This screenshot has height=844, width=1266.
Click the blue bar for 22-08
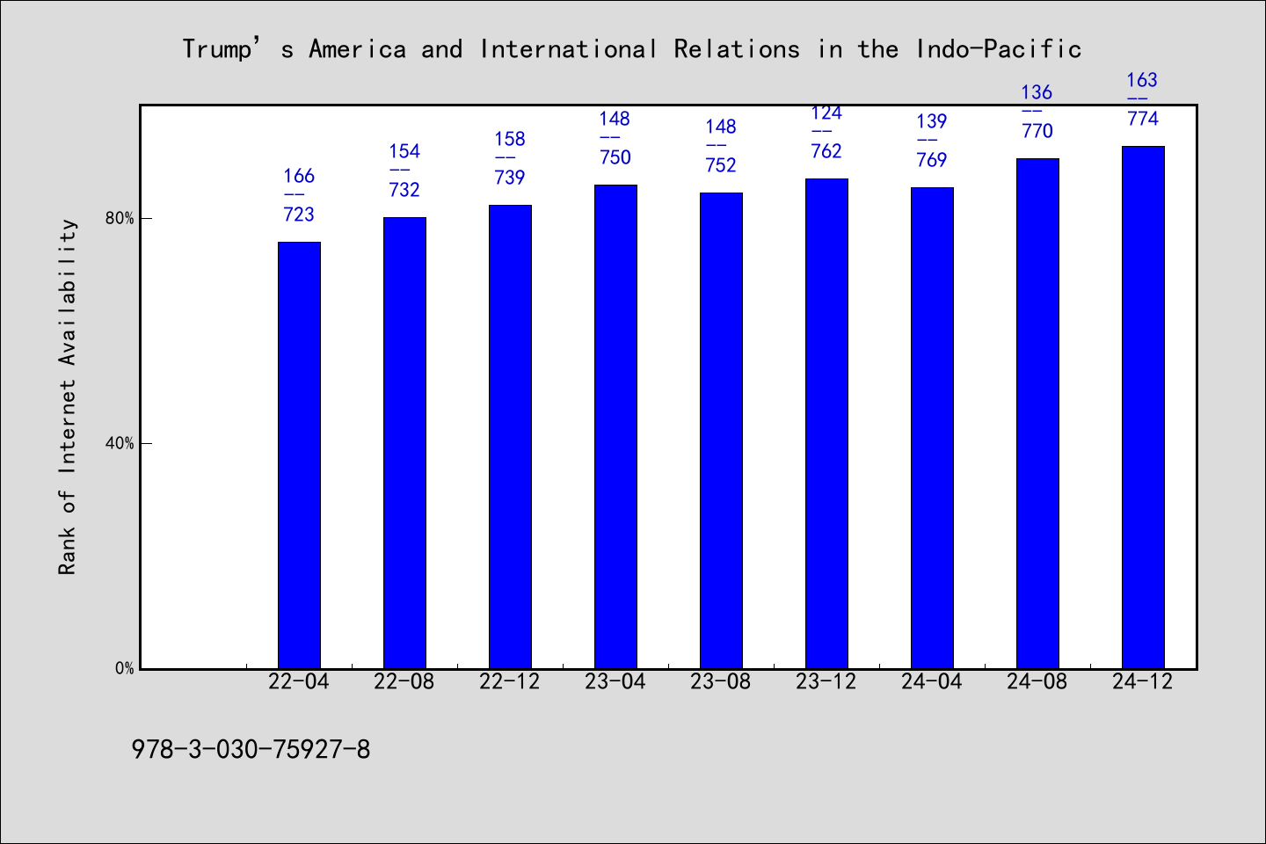(x=404, y=443)
